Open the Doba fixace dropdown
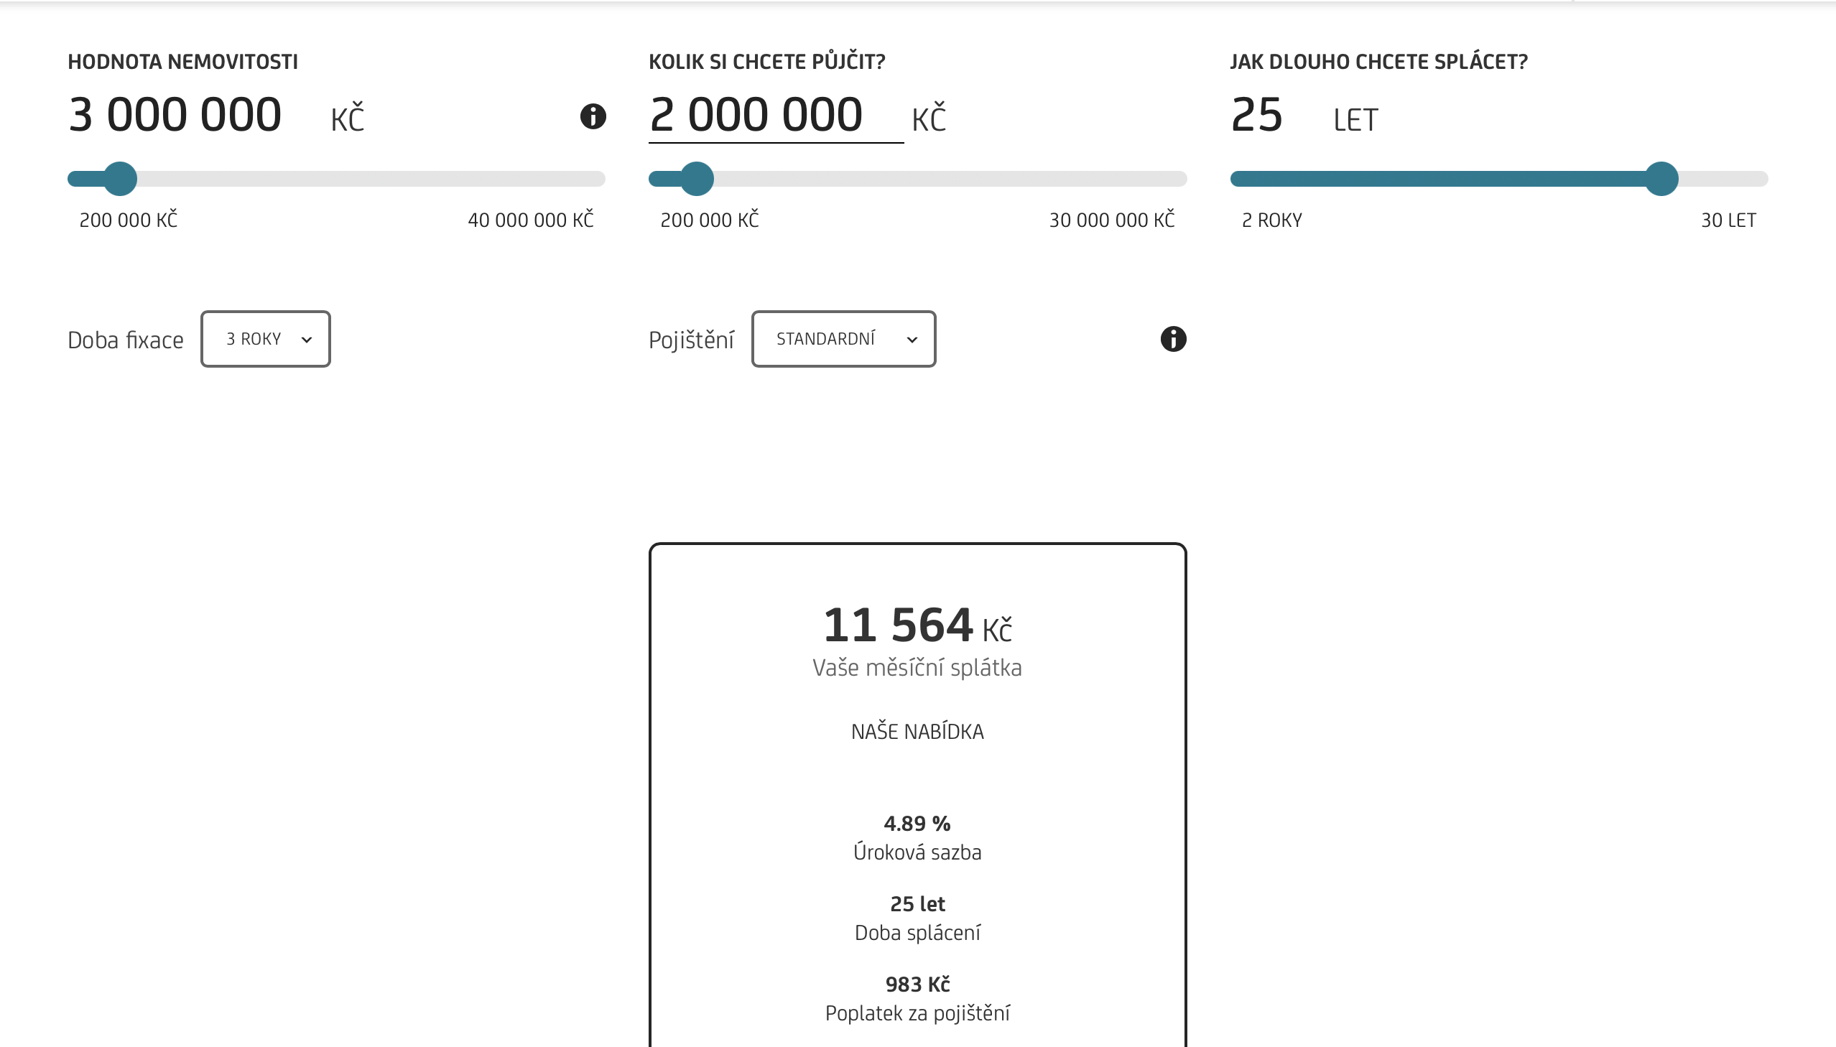This screenshot has width=1836, height=1047. point(265,339)
